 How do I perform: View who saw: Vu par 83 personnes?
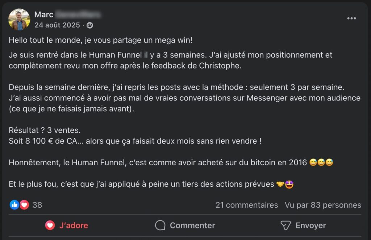[322, 205]
